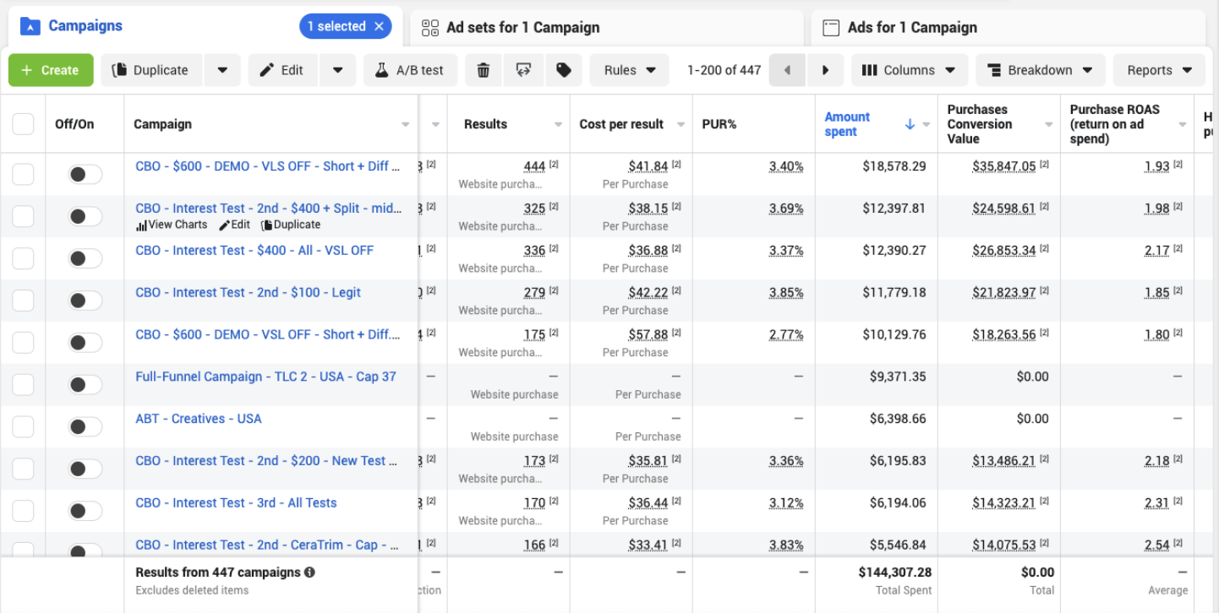Image resolution: width=1219 pixels, height=613 pixels.
Task: Click the A/B test flask button
Action: point(410,70)
